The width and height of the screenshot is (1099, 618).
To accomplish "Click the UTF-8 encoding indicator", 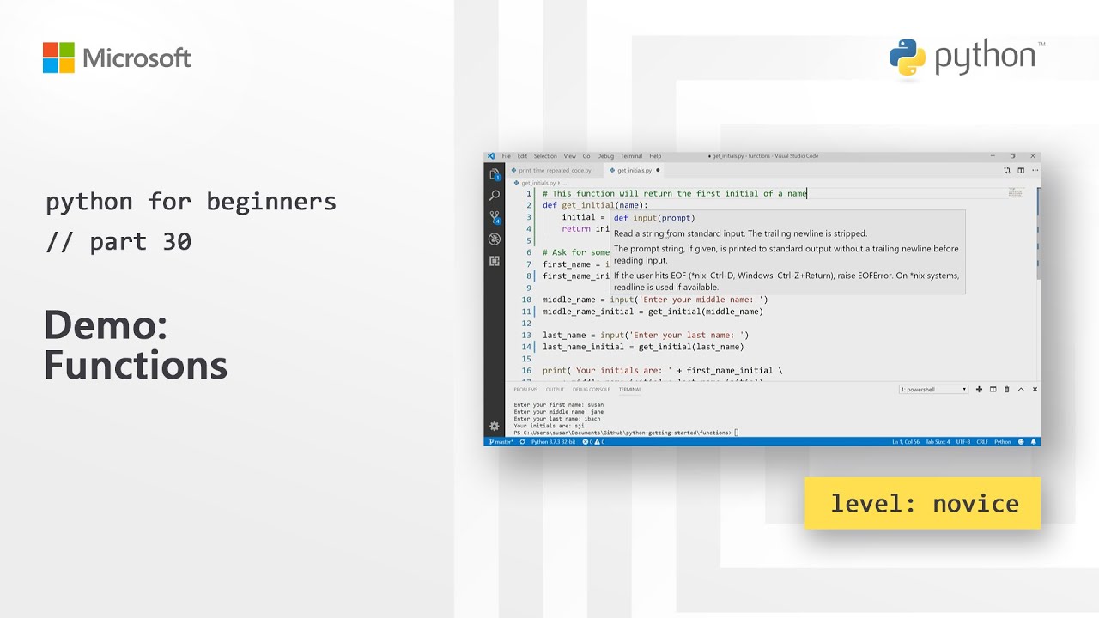I will tap(963, 442).
